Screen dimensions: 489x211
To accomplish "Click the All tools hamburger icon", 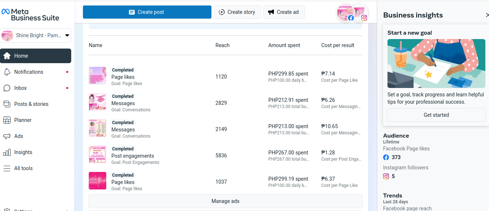I will tap(7, 168).
